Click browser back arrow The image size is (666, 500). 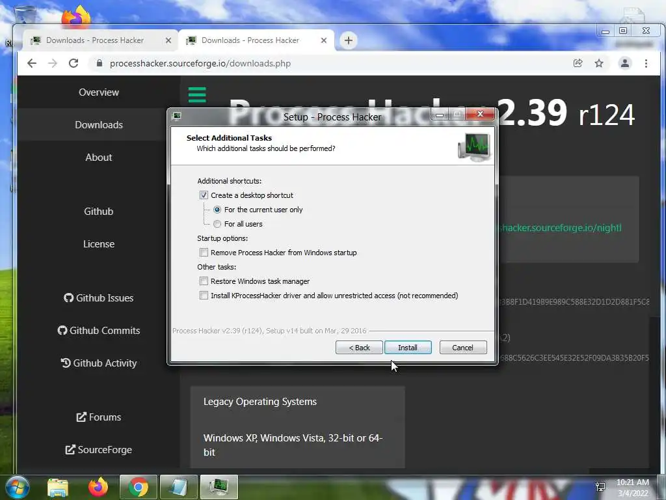[x=32, y=63]
